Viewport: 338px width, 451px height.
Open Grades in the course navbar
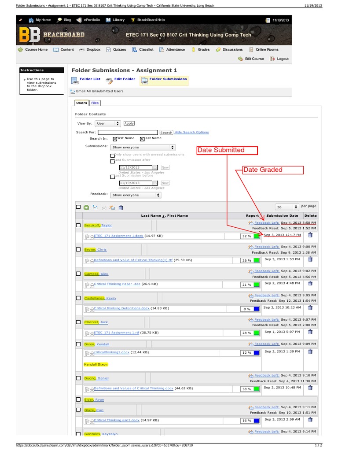coord(200,49)
